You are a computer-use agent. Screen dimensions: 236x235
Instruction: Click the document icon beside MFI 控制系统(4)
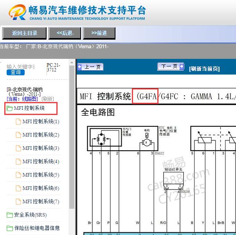(18, 162)
